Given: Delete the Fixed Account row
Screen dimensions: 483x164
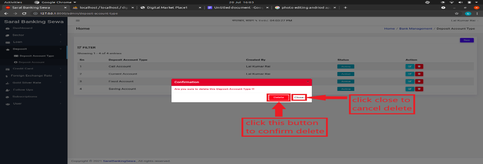Looking at the screenshot, I should click(419, 81).
